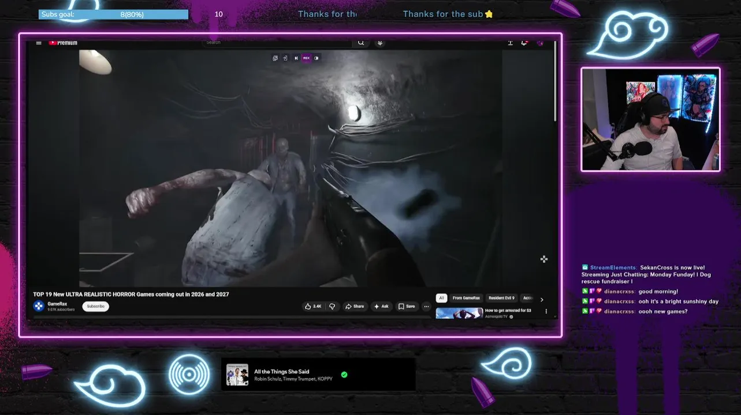The height and width of the screenshot is (415, 741).
Task: Dislike the horror games video
Action: (332, 306)
